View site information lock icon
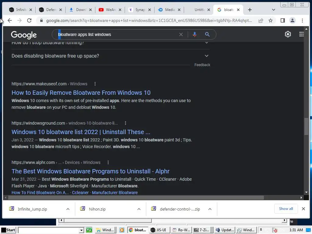312x234 pixels. click(41, 20)
